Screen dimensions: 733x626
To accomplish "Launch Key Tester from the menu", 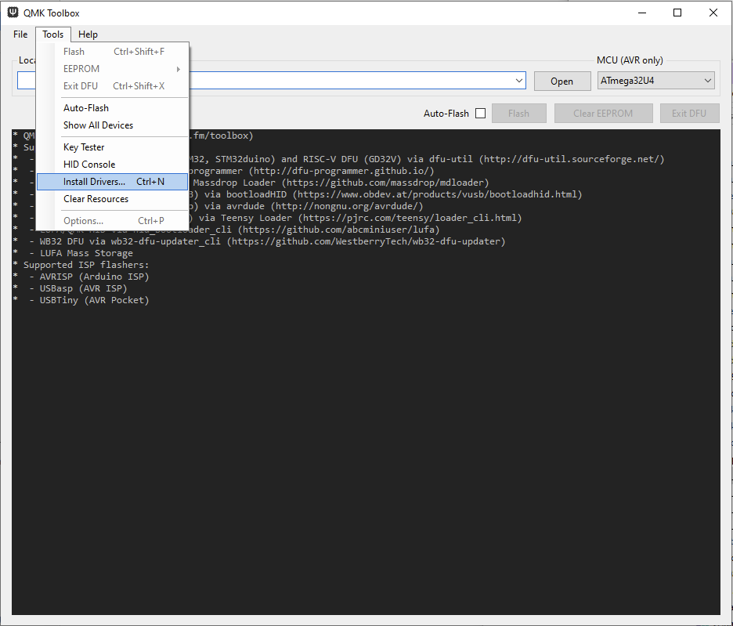I will 84,147.
